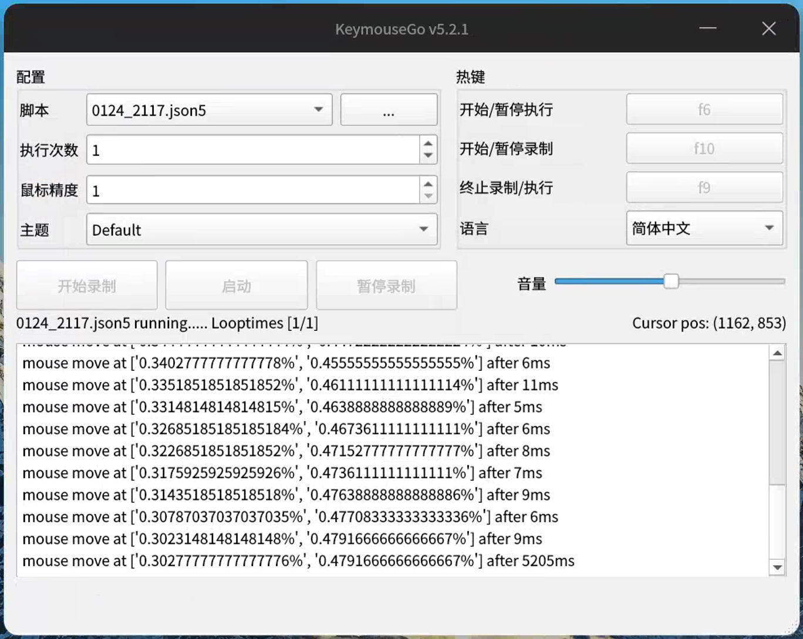Click the 音量 volume slider handle
Viewport: 803px width, 639px height.
point(671,282)
